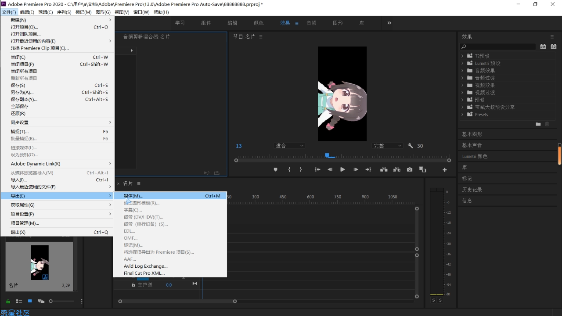The image size is (562, 316).
Task: Click Solo S button under audio meters
Action: point(433,300)
